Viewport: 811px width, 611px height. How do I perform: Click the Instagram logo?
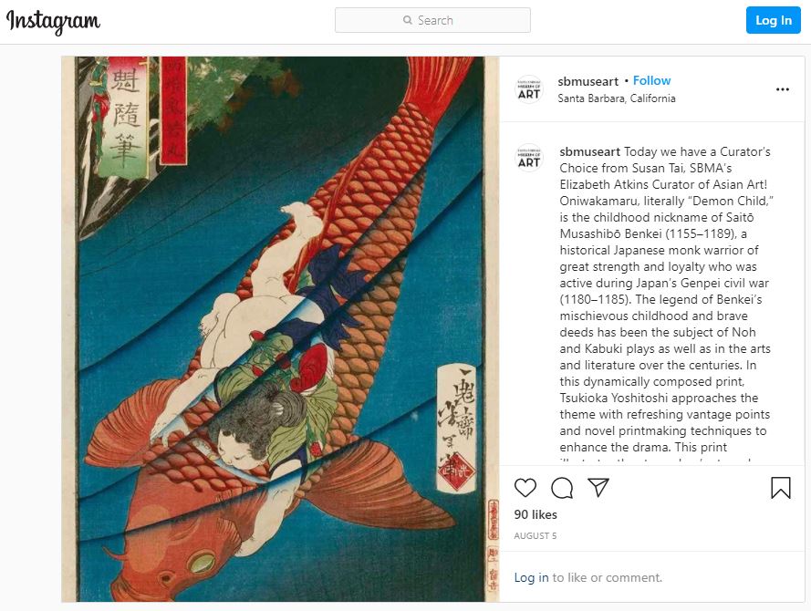(53, 22)
